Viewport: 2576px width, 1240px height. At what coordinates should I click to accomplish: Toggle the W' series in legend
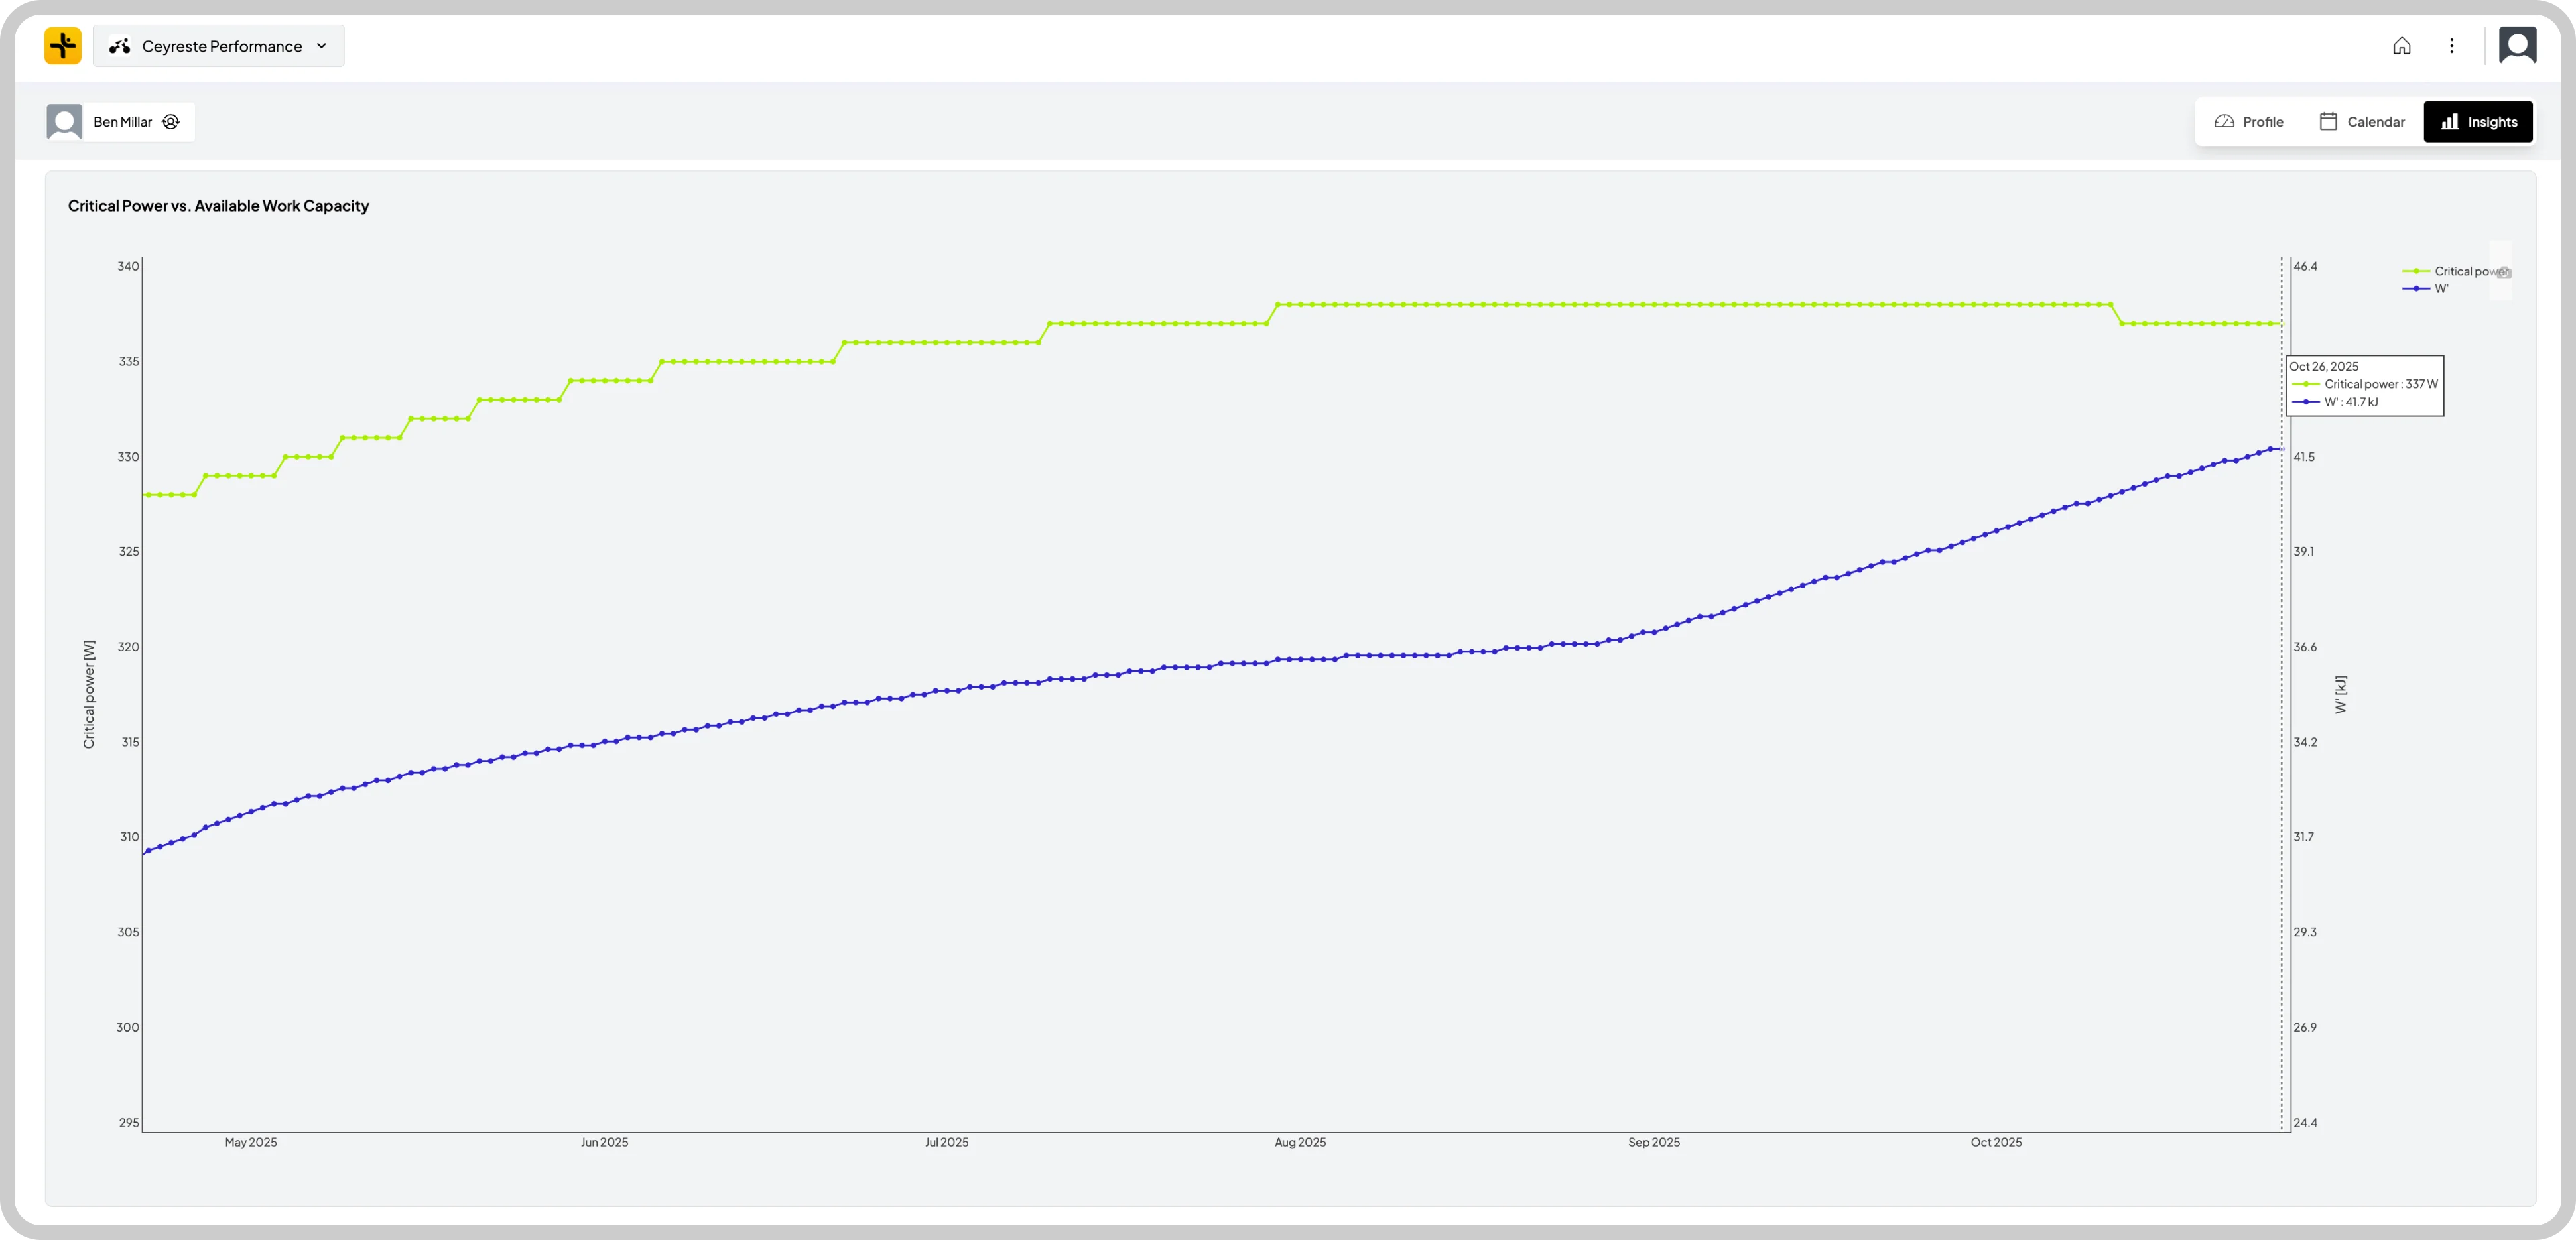pyautogui.click(x=2440, y=289)
